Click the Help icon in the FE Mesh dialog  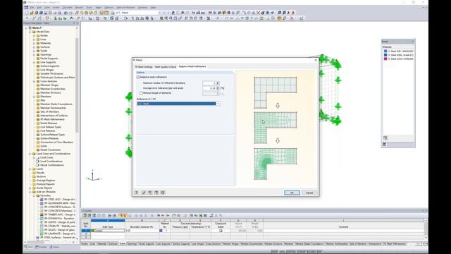(137, 193)
